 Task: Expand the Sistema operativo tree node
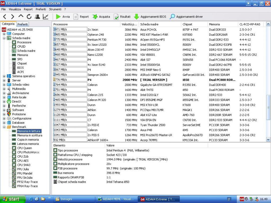pos(4,76)
